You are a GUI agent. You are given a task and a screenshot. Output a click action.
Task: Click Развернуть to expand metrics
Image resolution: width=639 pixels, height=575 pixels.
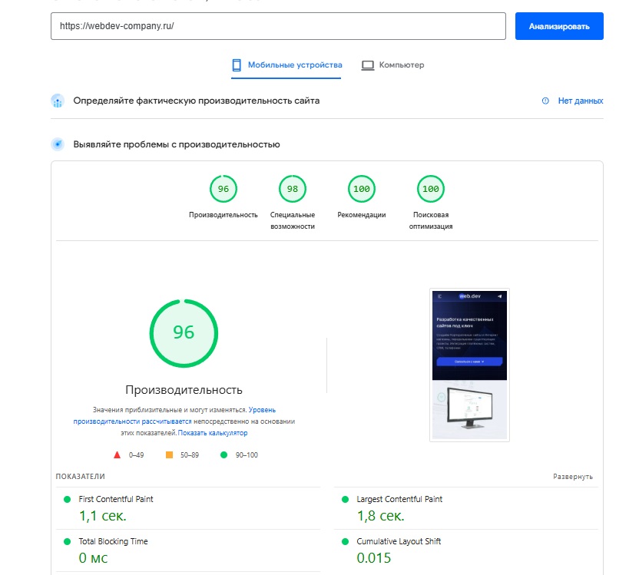[573, 477]
